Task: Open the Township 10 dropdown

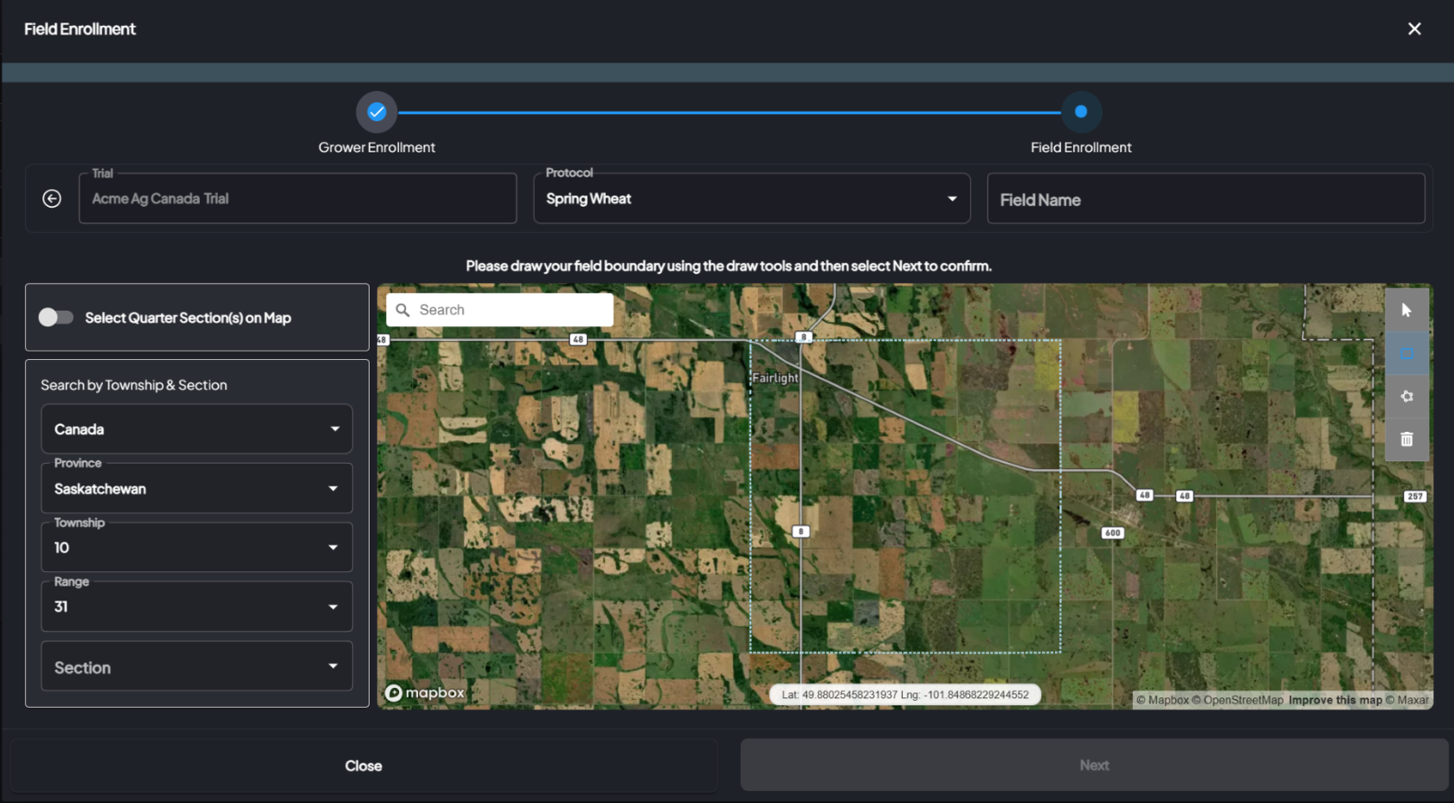Action: coord(196,548)
